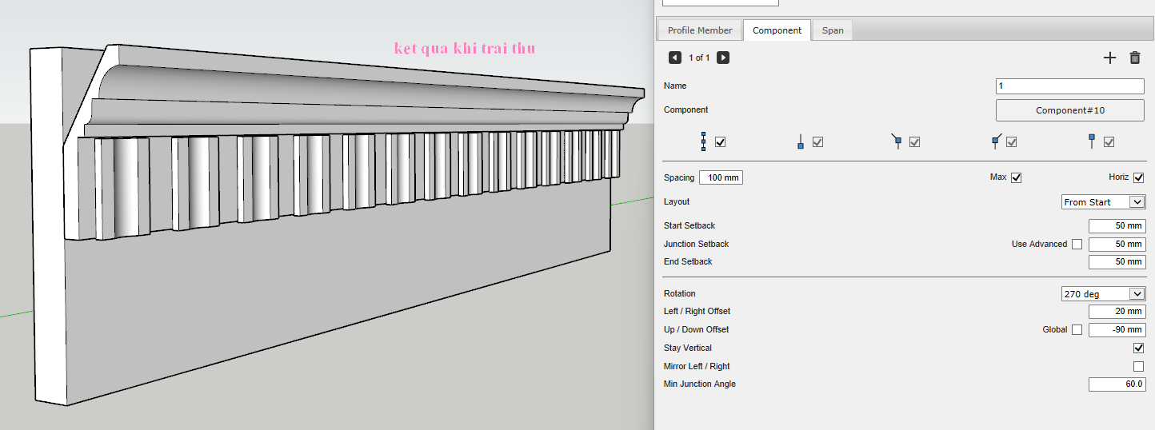Switch to the Profile Member tab
The image size is (1155, 430).
point(700,30)
